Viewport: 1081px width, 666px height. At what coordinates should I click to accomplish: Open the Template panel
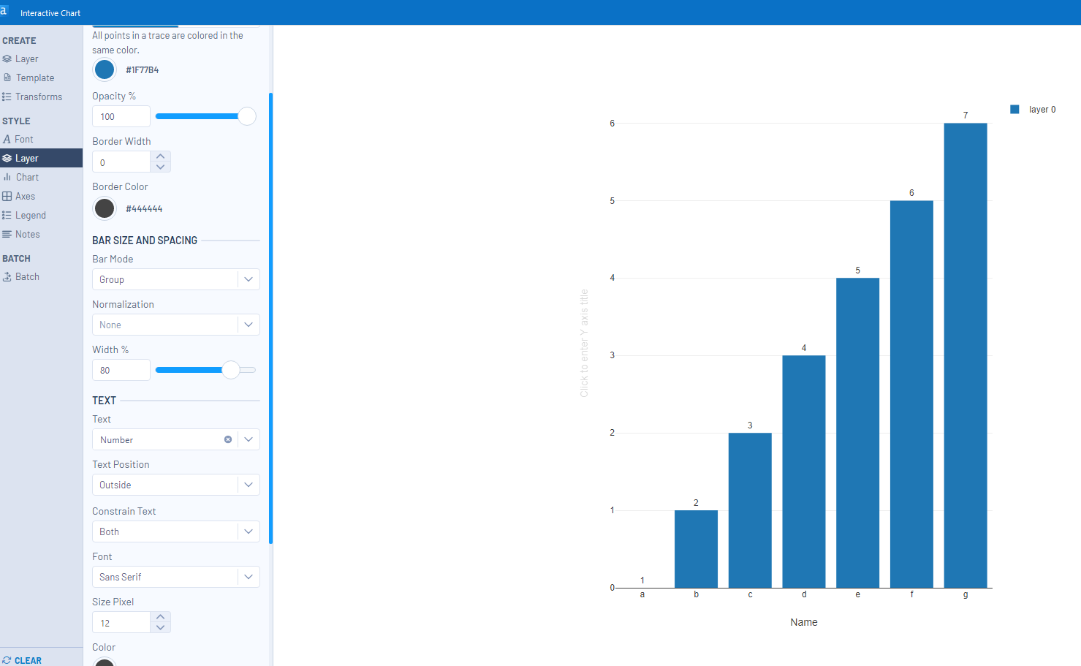(x=34, y=77)
